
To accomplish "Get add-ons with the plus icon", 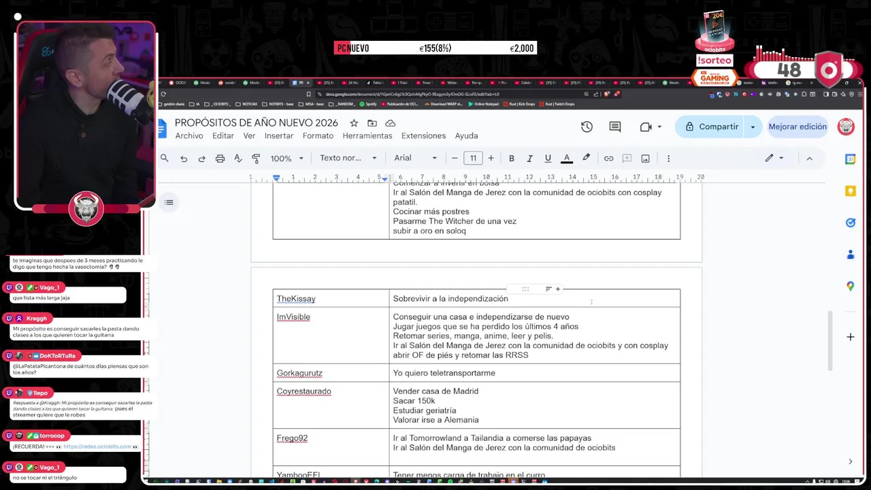I will click(x=850, y=337).
